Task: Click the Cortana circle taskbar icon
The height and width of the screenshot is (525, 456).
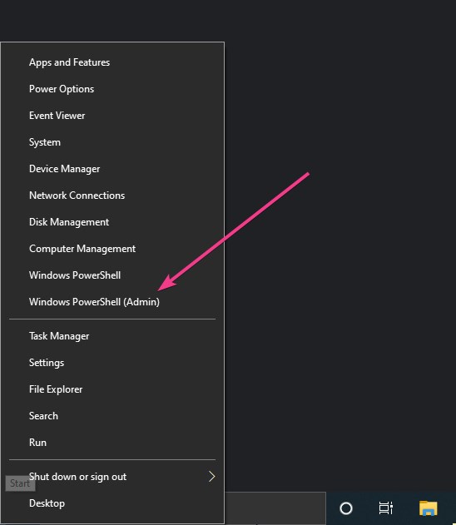Action: [x=346, y=508]
